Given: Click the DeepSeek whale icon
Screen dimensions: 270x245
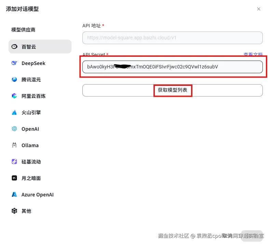Looking at the screenshot, I should tap(14, 63).
